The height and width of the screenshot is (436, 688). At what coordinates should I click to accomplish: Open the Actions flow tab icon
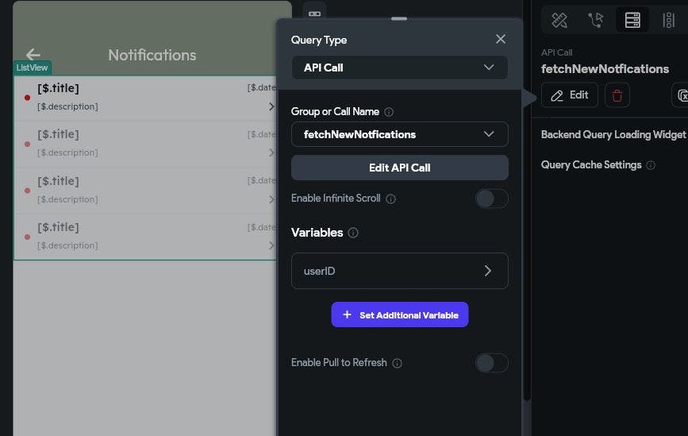(595, 21)
